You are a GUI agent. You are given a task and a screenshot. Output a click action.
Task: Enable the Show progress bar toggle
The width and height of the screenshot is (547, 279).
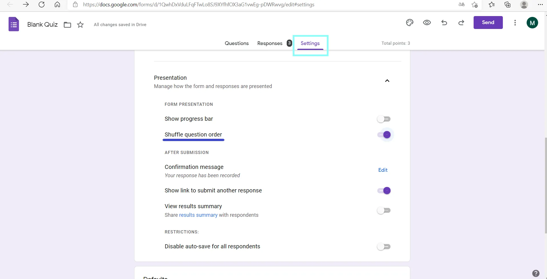pos(384,119)
